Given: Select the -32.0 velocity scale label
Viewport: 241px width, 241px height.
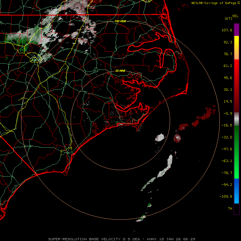Looking at the screenshot, I should (x=227, y=137).
